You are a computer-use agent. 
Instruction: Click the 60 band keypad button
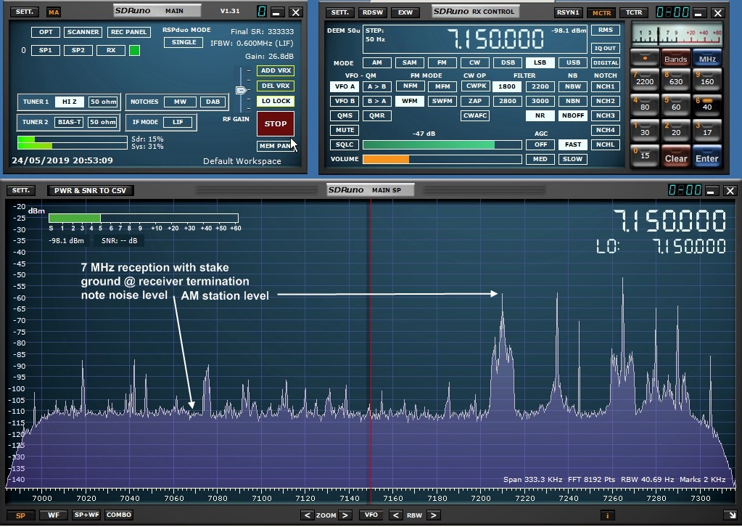pos(676,105)
